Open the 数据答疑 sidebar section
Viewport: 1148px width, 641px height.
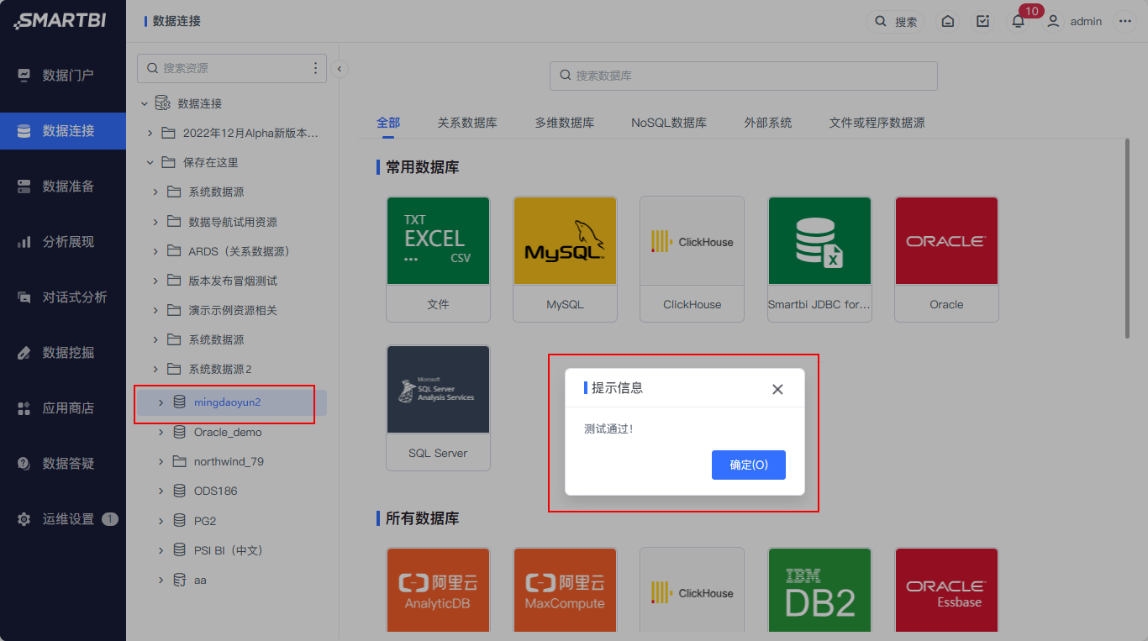63,463
